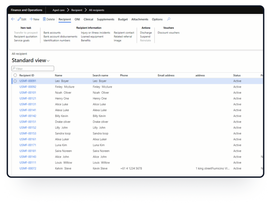Open Image action
Image resolution: width=271 pixels, height=203 pixels.
pyautogui.click(x=118, y=40)
